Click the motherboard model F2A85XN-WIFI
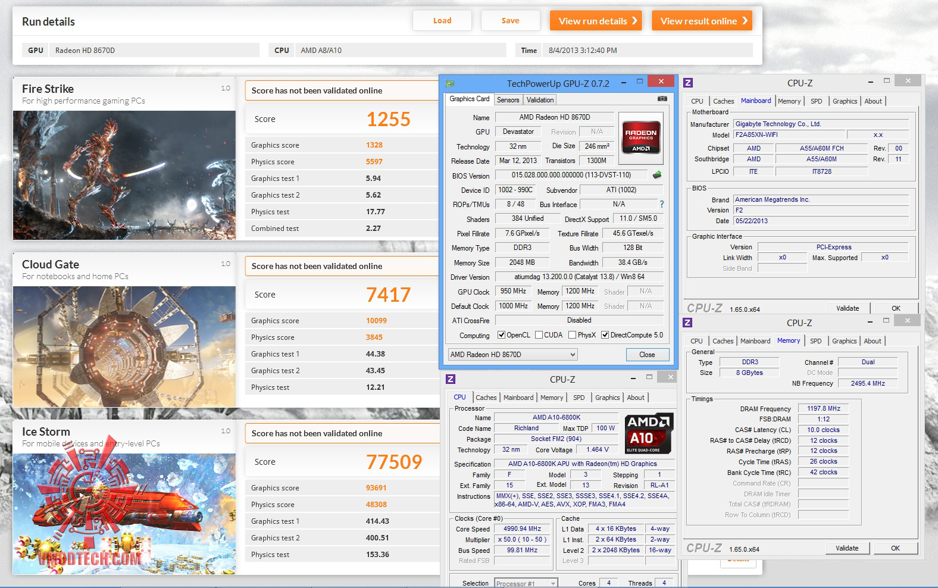Viewport: 938px width, 588px height. point(789,135)
